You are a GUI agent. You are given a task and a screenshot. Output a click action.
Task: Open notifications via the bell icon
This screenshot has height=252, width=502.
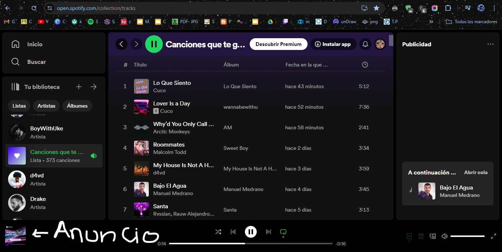click(x=365, y=44)
